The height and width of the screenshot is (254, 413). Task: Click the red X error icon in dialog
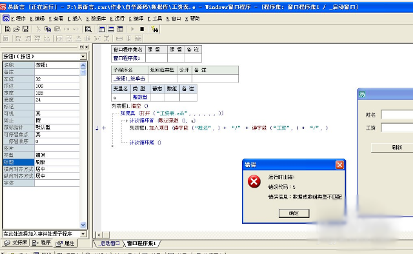click(x=254, y=182)
